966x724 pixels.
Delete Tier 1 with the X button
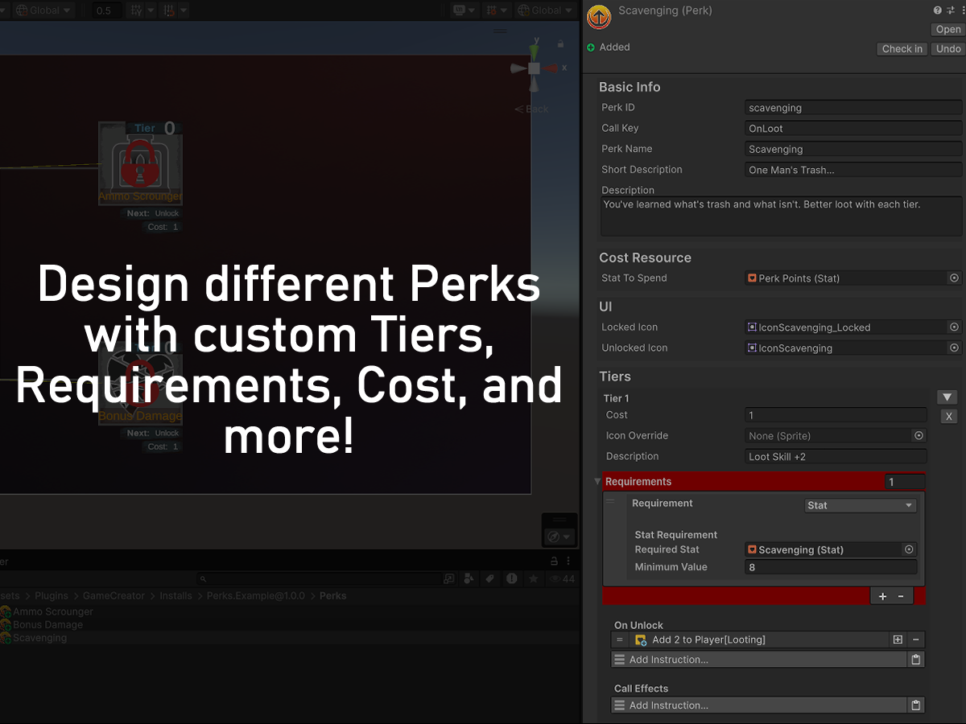coord(948,416)
